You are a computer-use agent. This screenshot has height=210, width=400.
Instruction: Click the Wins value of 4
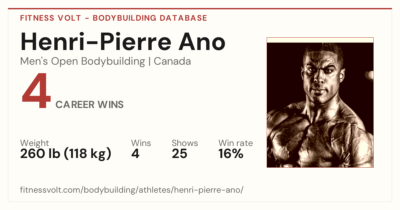click(135, 154)
